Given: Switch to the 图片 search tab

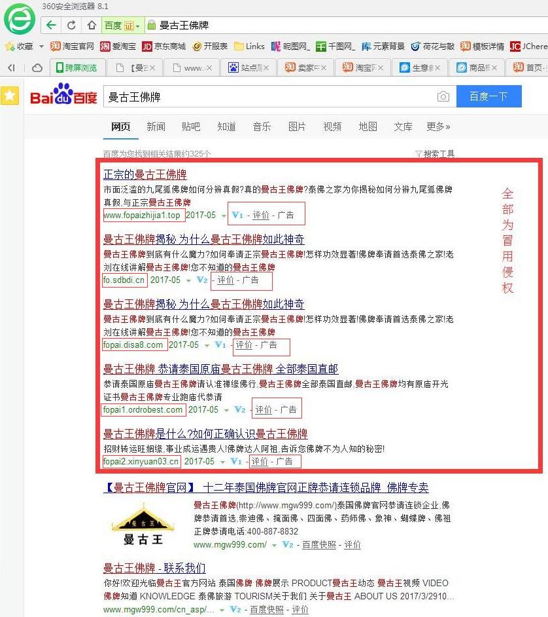Looking at the screenshot, I should [x=297, y=126].
